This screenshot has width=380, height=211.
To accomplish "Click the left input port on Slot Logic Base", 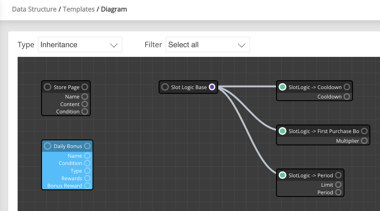I will (165, 87).
